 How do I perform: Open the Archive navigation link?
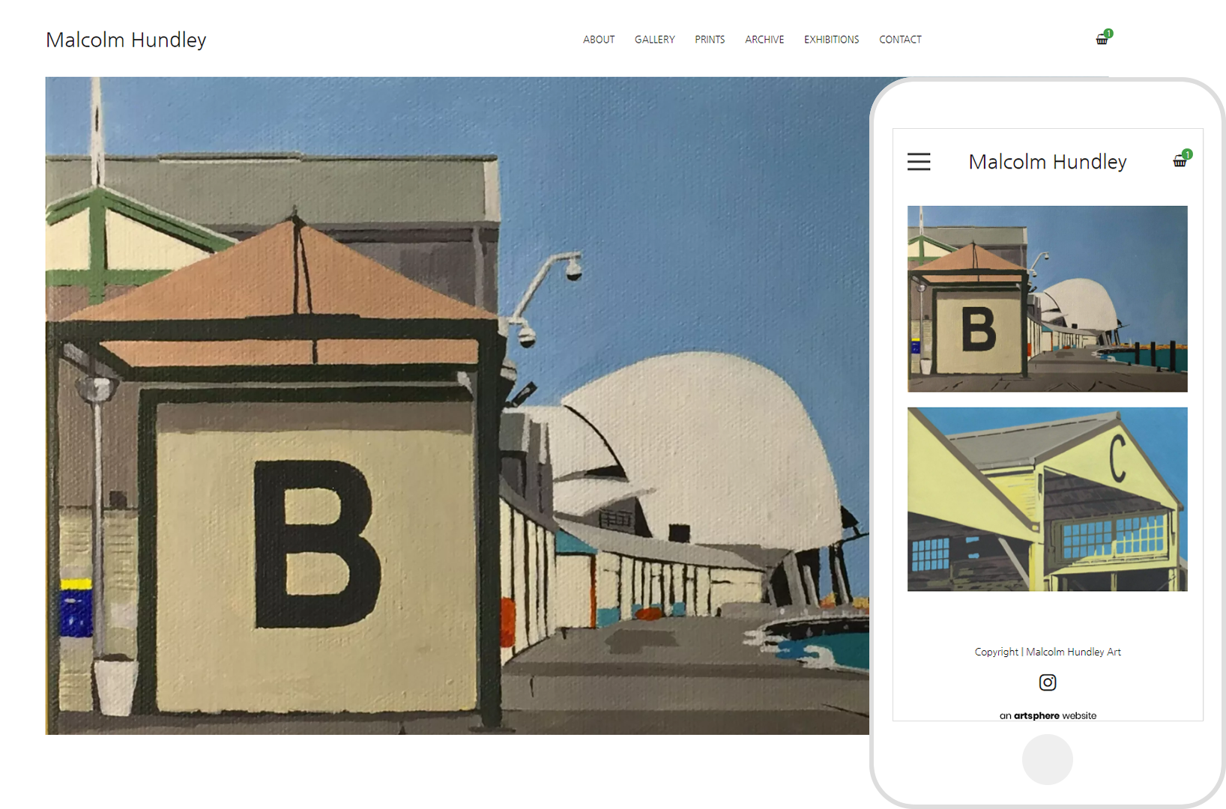pyautogui.click(x=764, y=40)
